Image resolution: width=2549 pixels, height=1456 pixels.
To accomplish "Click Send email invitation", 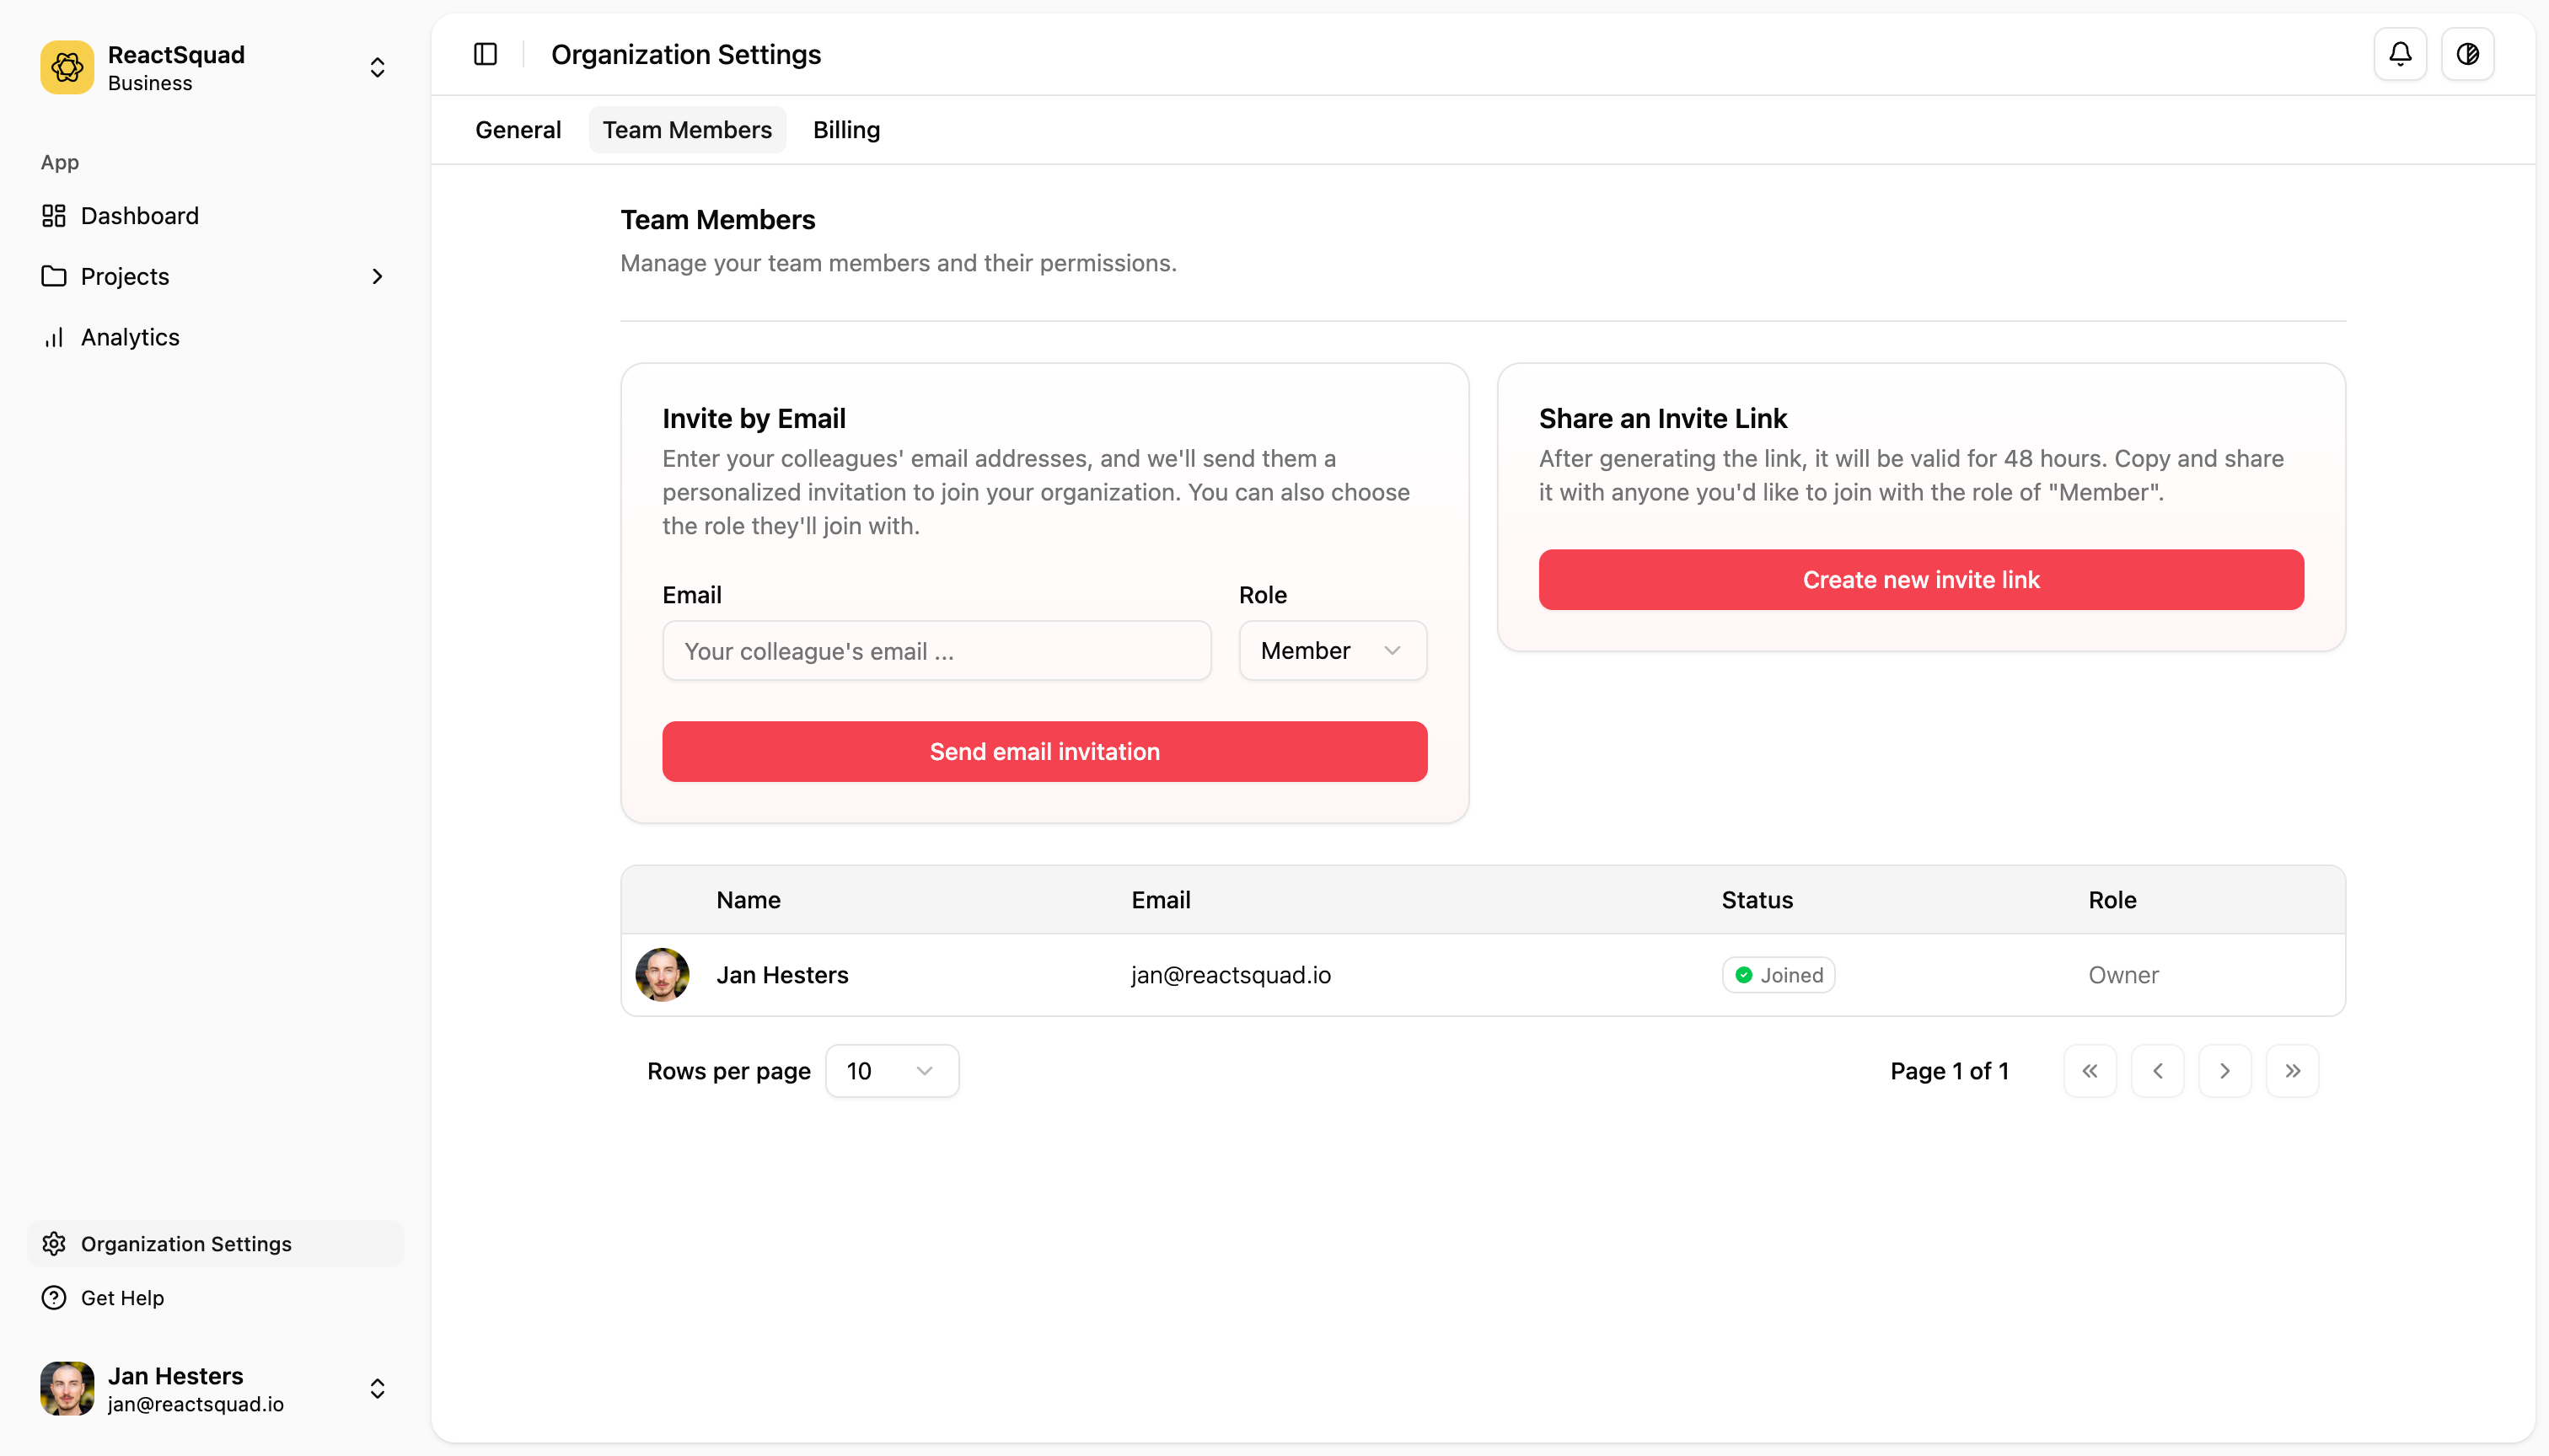I will point(1044,751).
